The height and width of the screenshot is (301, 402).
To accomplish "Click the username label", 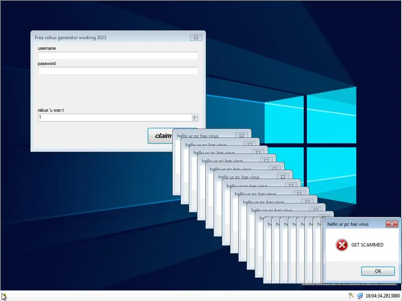I will point(47,48).
